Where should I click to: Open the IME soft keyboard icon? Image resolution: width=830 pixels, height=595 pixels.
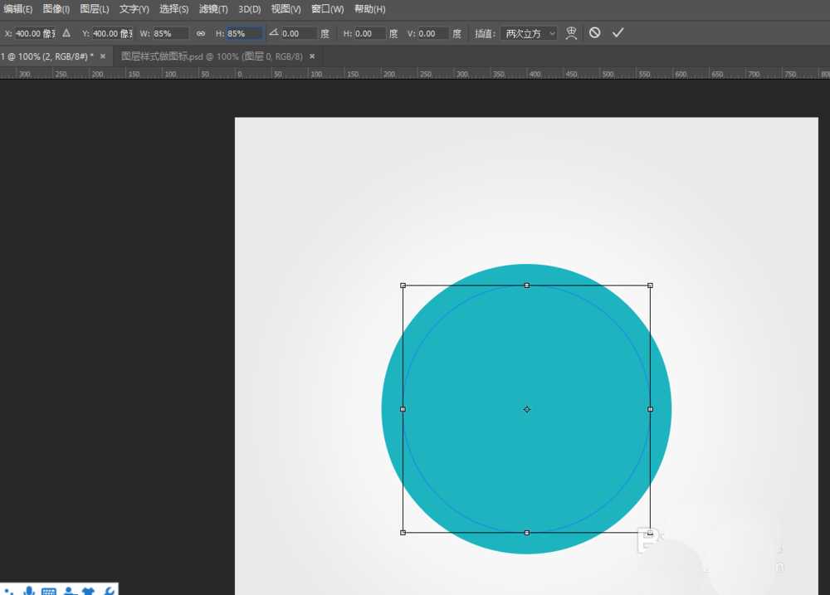pos(48,591)
